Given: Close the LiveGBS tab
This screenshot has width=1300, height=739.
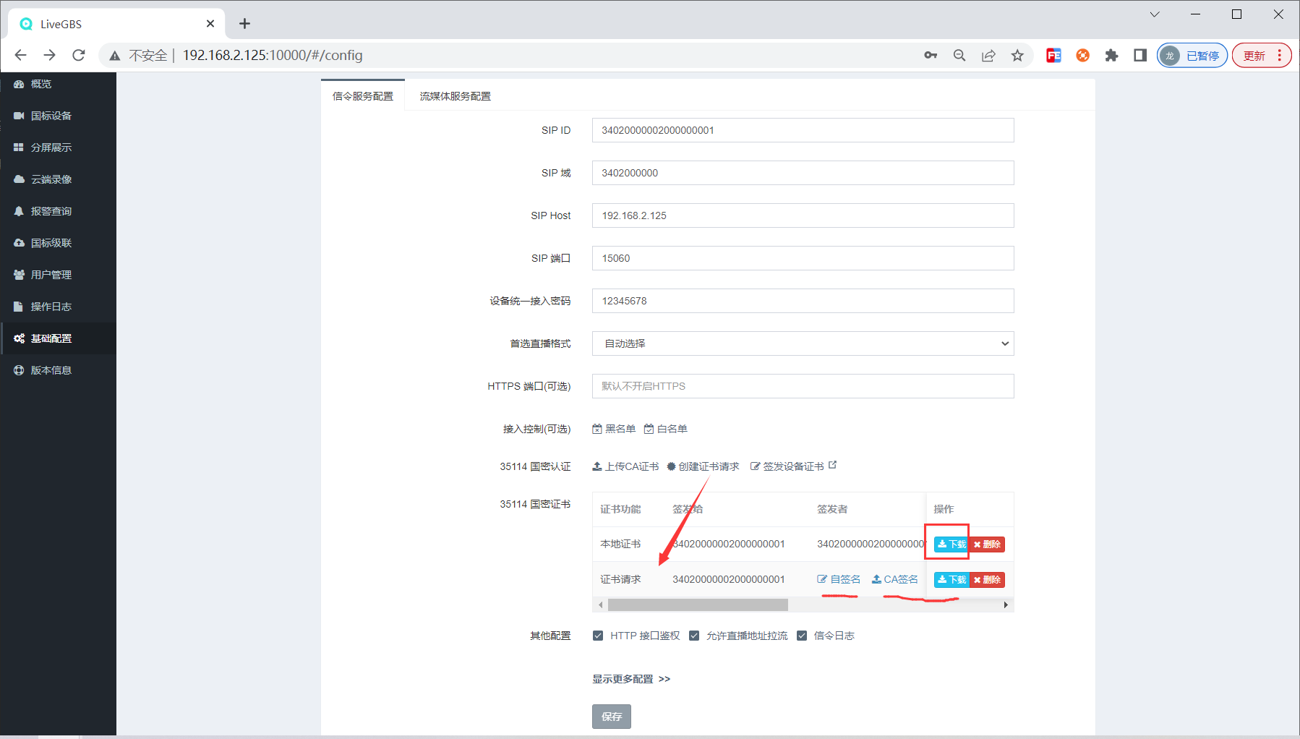Looking at the screenshot, I should coord(210,24).
